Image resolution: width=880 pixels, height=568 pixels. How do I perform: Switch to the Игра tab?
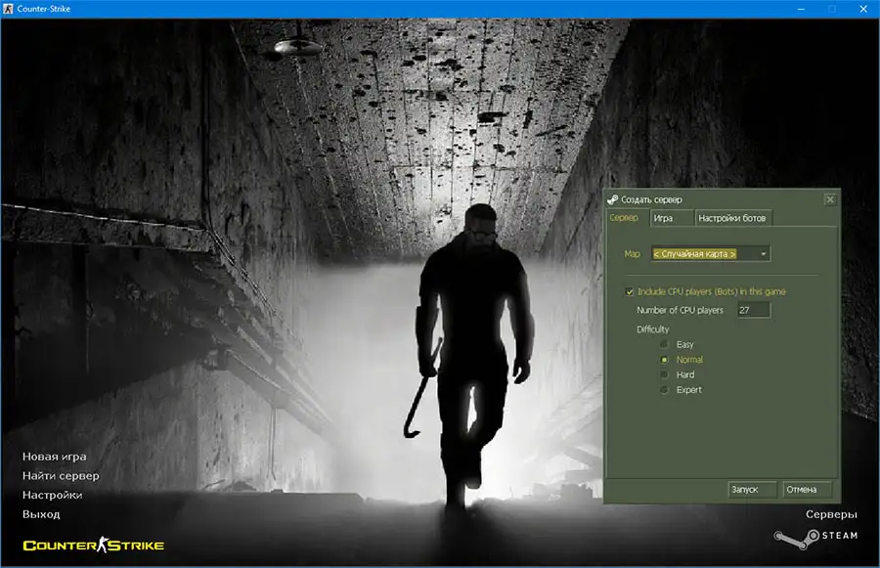pos(664,218)
